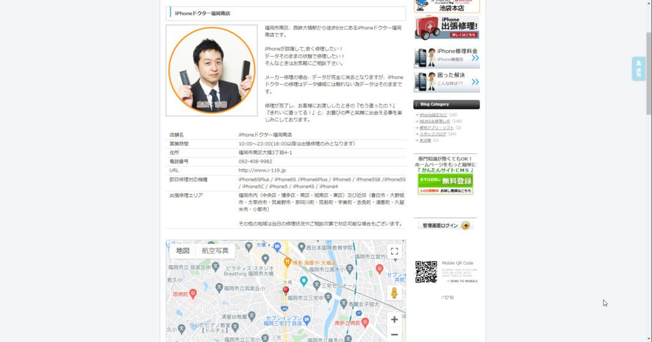The image size is (652, 342).
Task: Click the 福岡市立高木小 school marker
Action: (x=350, y=269)
